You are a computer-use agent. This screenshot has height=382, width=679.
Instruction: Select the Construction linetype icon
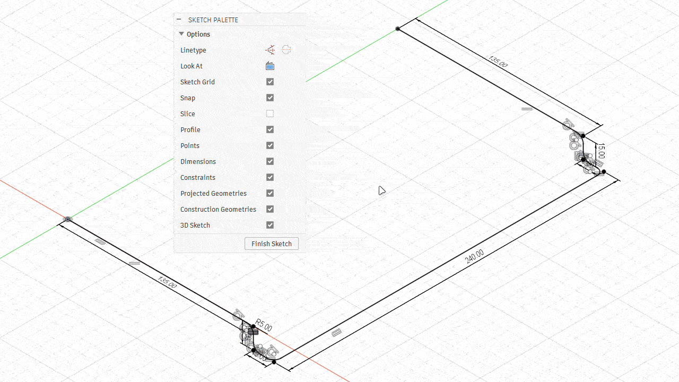tap(270, 50)
